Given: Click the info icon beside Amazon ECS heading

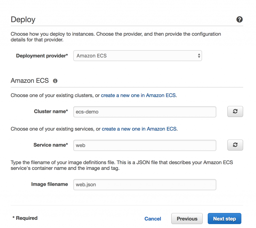Looking at the screenshot, I should pos(55,81).
